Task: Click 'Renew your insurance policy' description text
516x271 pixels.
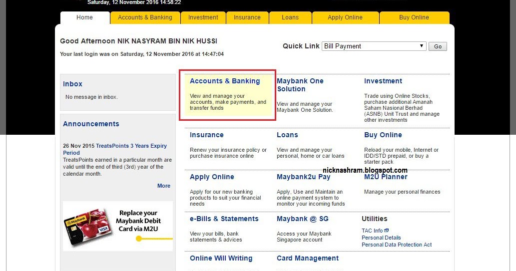Action: pyautogui.click(x=228, y=153)
